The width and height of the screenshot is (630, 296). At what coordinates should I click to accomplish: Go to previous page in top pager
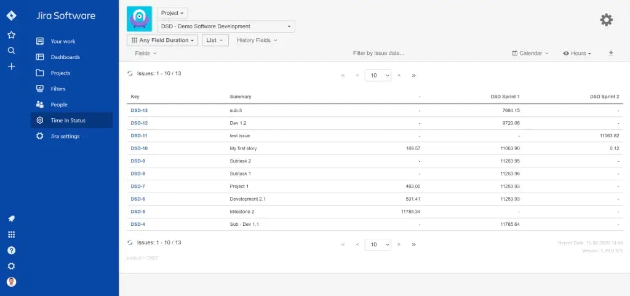pyautogui.click(x=357, y=76)
